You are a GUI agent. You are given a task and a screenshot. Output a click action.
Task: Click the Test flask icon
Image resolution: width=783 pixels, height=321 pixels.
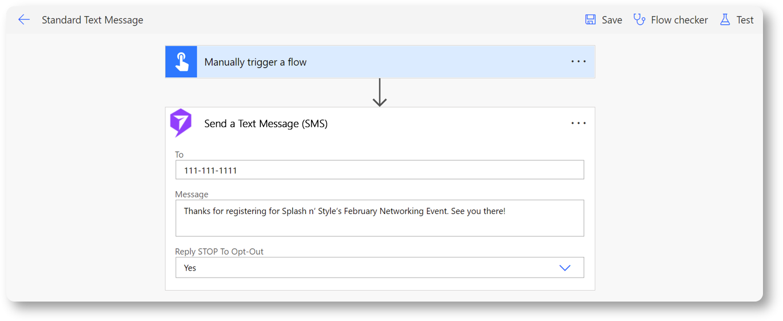click(x=725, y=20)
